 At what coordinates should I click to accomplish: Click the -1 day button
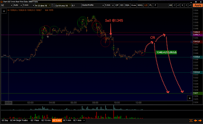(186, 5)
